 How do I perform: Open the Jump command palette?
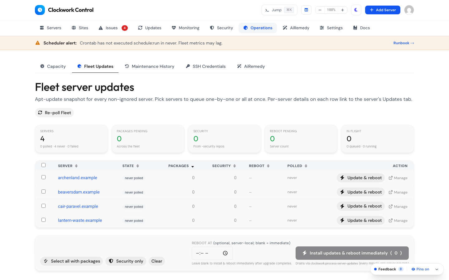[x=279, y=10]
